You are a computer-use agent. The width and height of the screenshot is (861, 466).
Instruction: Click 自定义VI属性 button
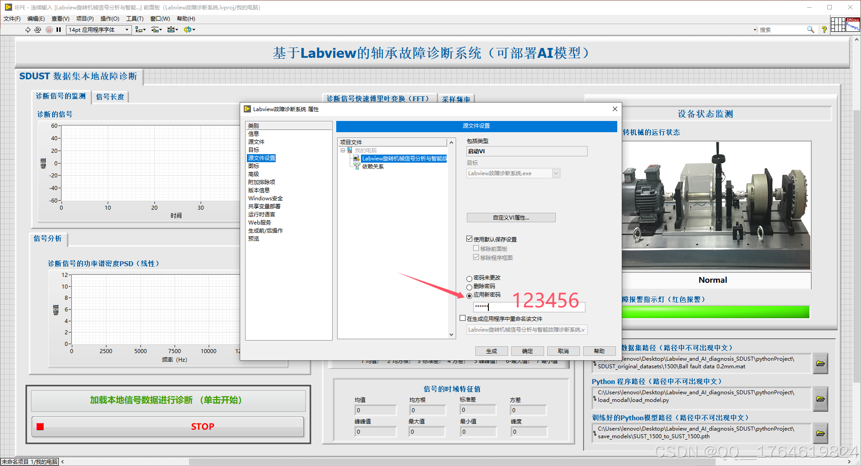pos(511,218)
